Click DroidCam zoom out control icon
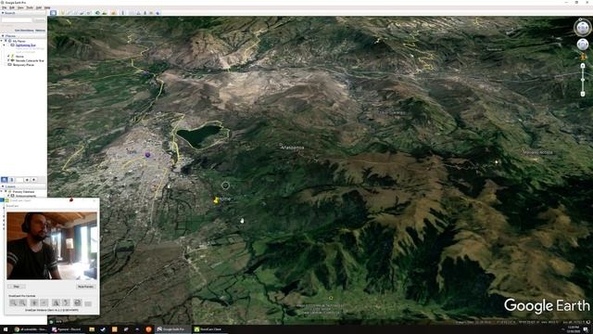Image resolution: width=593 pixels, height=334 pixels. [13, 302]
